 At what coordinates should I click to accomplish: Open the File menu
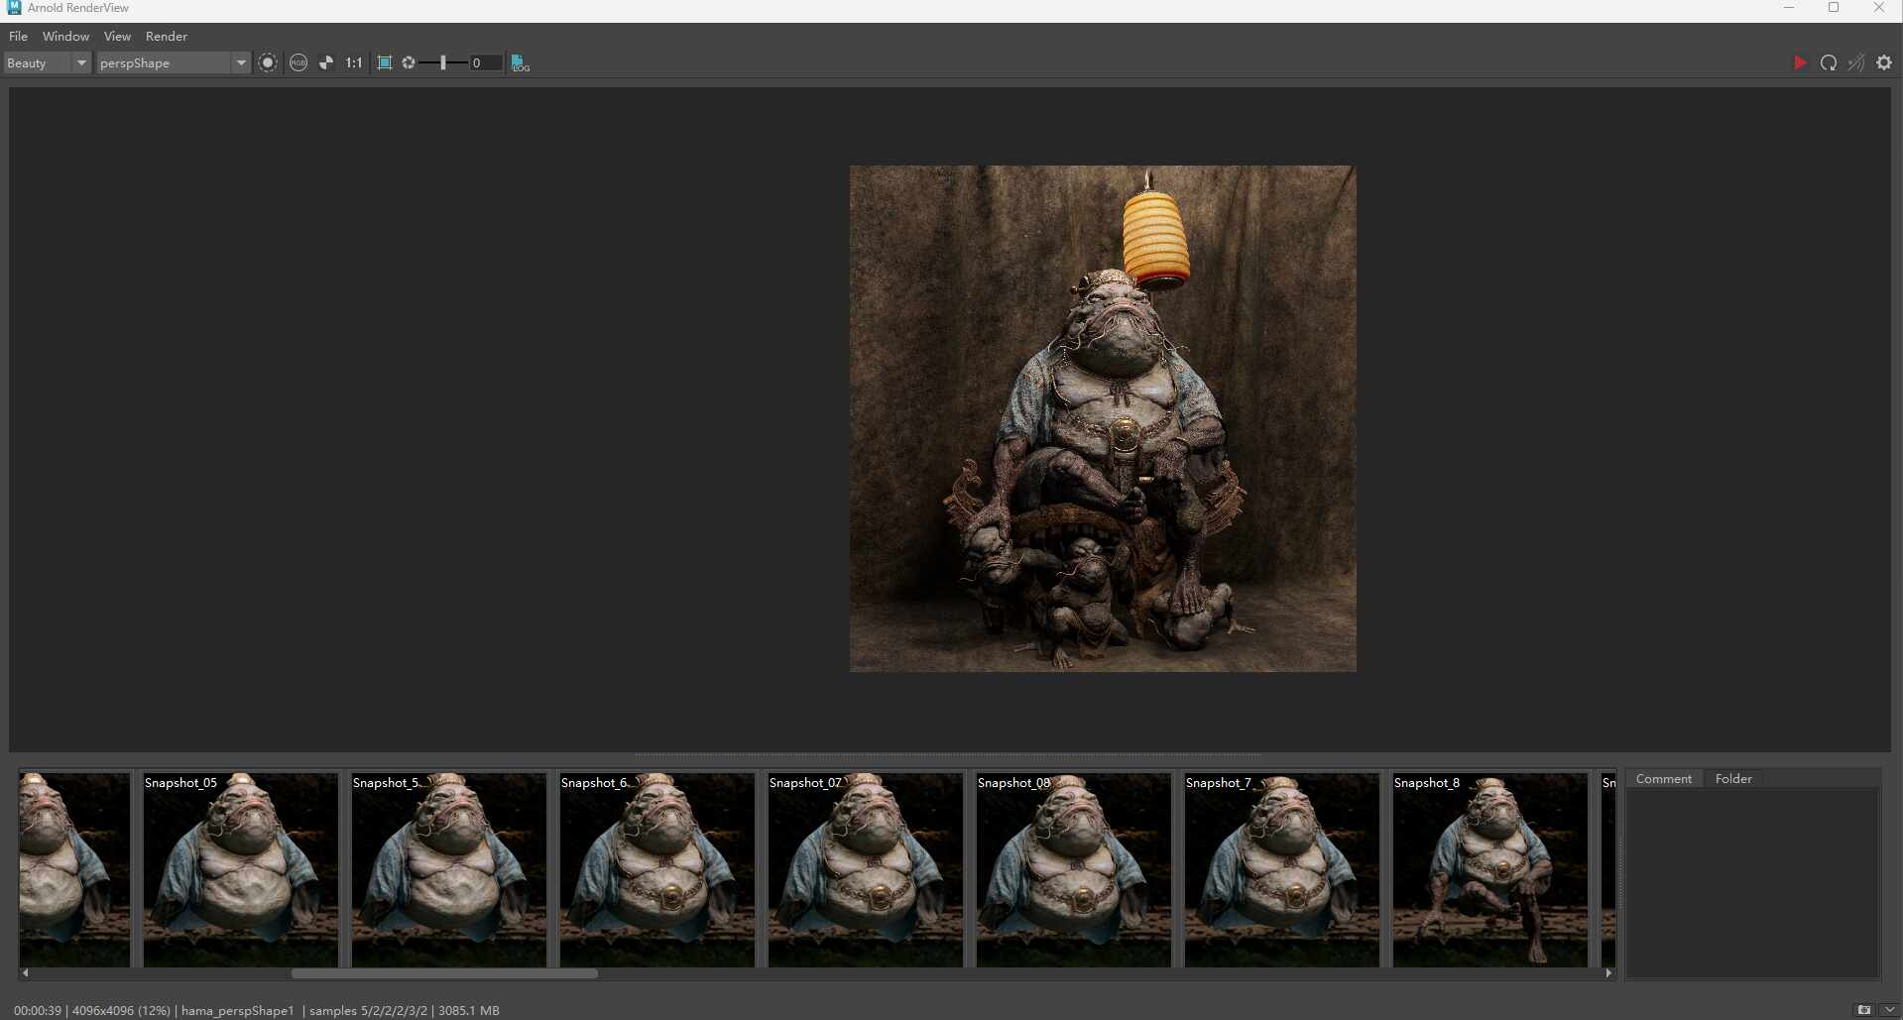click(x=18, y=36)
